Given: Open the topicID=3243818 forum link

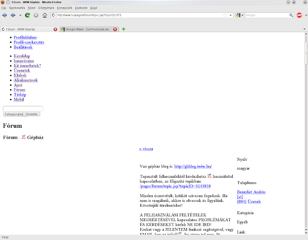Looking at the screenshot, I should [175, 186].
